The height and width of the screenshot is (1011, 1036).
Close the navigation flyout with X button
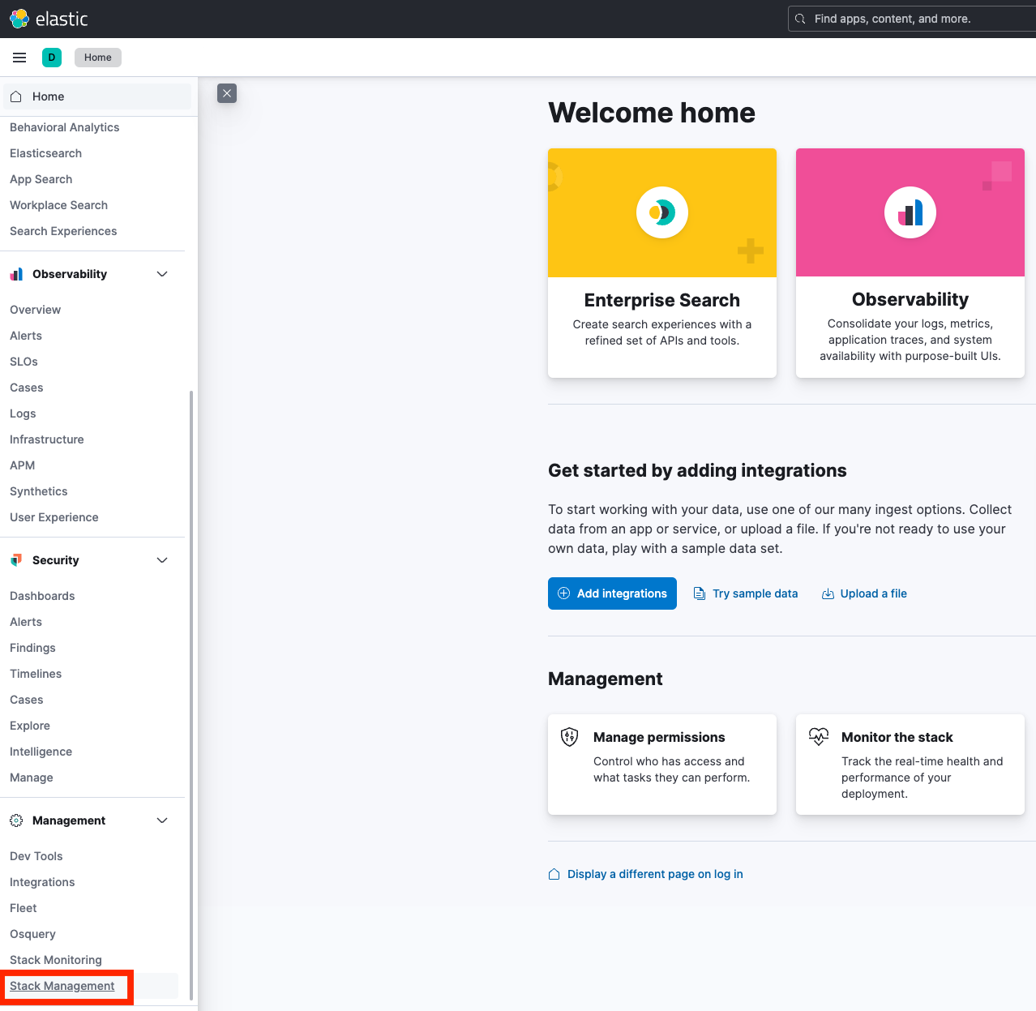pos(227,93)
